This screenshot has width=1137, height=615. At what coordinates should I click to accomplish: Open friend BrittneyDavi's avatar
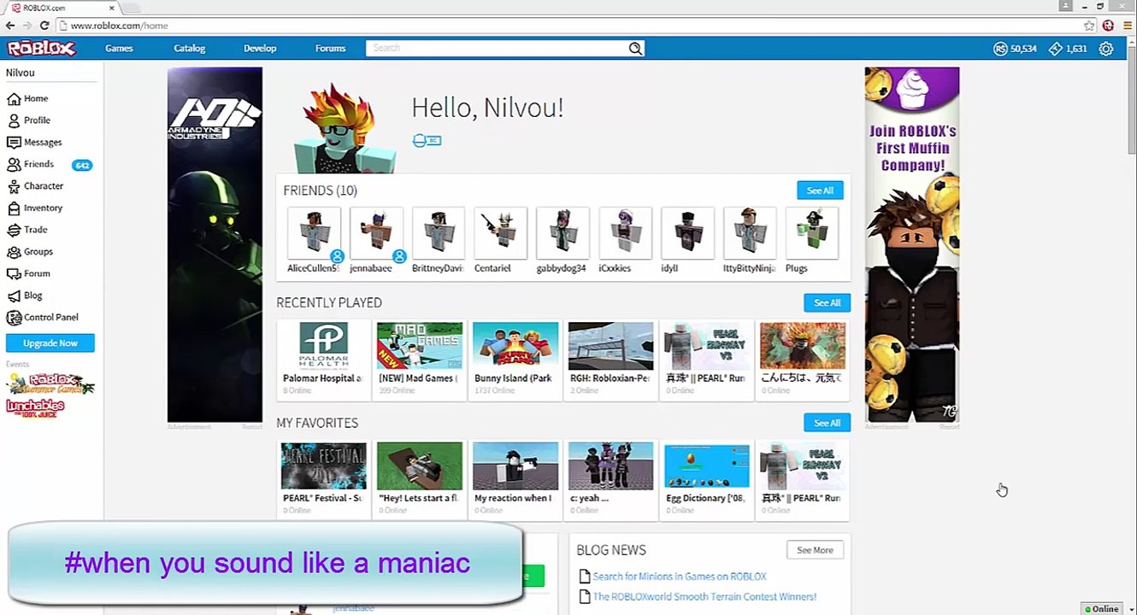(439, 232)
